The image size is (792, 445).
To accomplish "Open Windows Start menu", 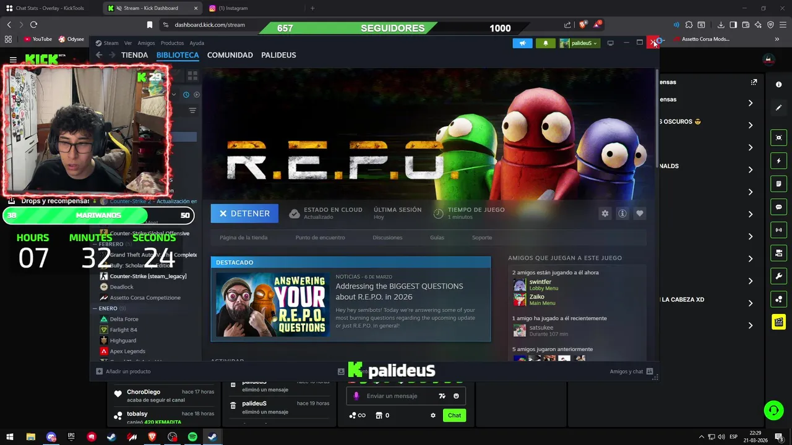I will click(x=9, y=437).
